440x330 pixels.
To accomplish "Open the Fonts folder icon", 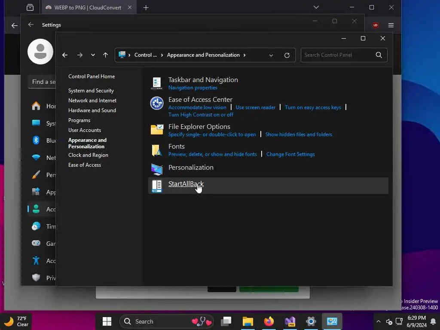I will 156,150.
